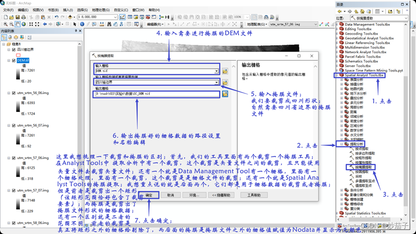Viewport: 416px width, 234px height.
Task: Click the red 四川省边界 symbol swatch
Action: (x=18, y=55)
